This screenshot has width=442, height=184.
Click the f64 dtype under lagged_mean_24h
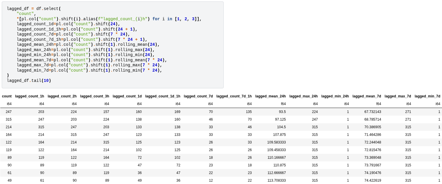pos(283,104)
